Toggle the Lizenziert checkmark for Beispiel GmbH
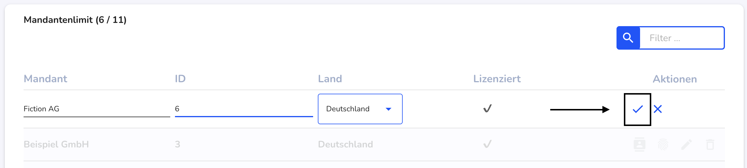The image size is (747, 168). coord(487,144)
